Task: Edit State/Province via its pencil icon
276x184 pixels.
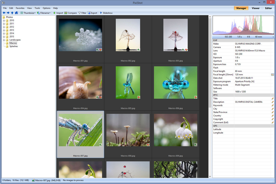Action: (x=272, y=112)
